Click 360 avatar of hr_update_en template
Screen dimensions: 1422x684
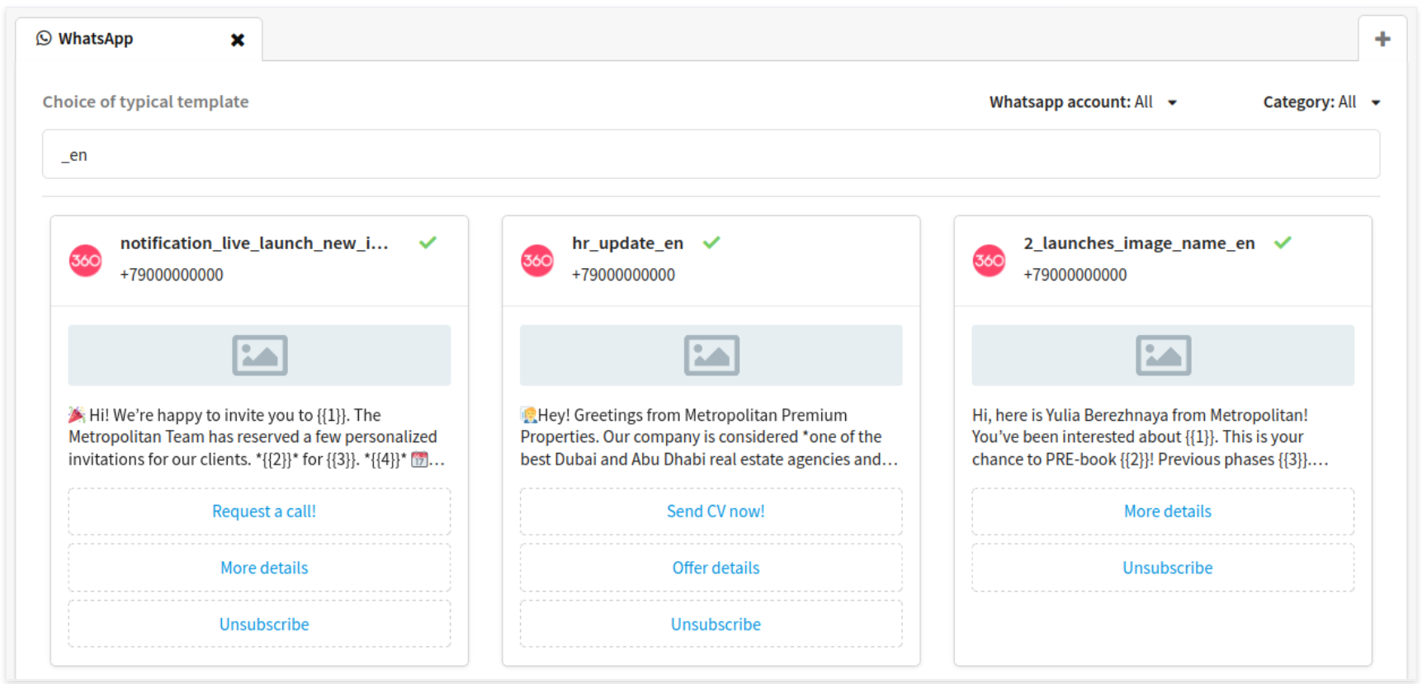[537, 261]
